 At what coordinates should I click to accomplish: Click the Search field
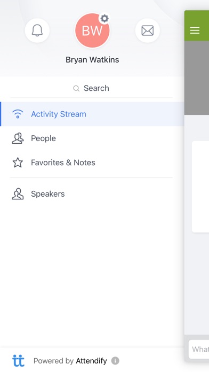[91, 88]
